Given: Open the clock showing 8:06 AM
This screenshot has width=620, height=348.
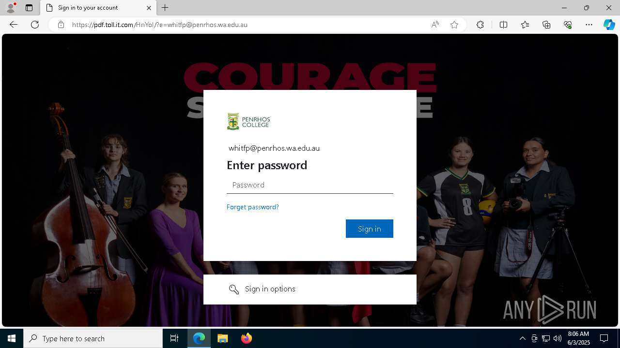Looking at the screenshot, I should [578, 338].
